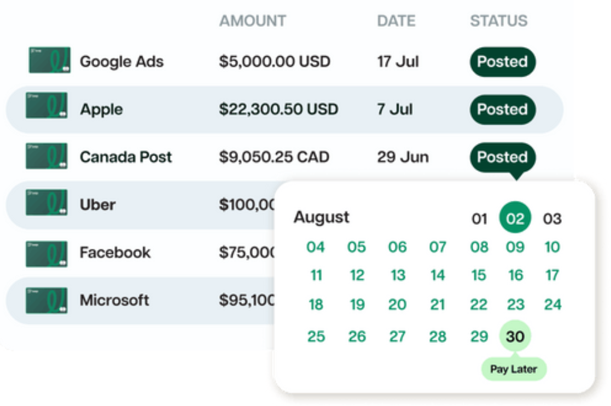Viewport: 611px width, 406px height.
Task: Open the August month selector
Action: [322, 217]
